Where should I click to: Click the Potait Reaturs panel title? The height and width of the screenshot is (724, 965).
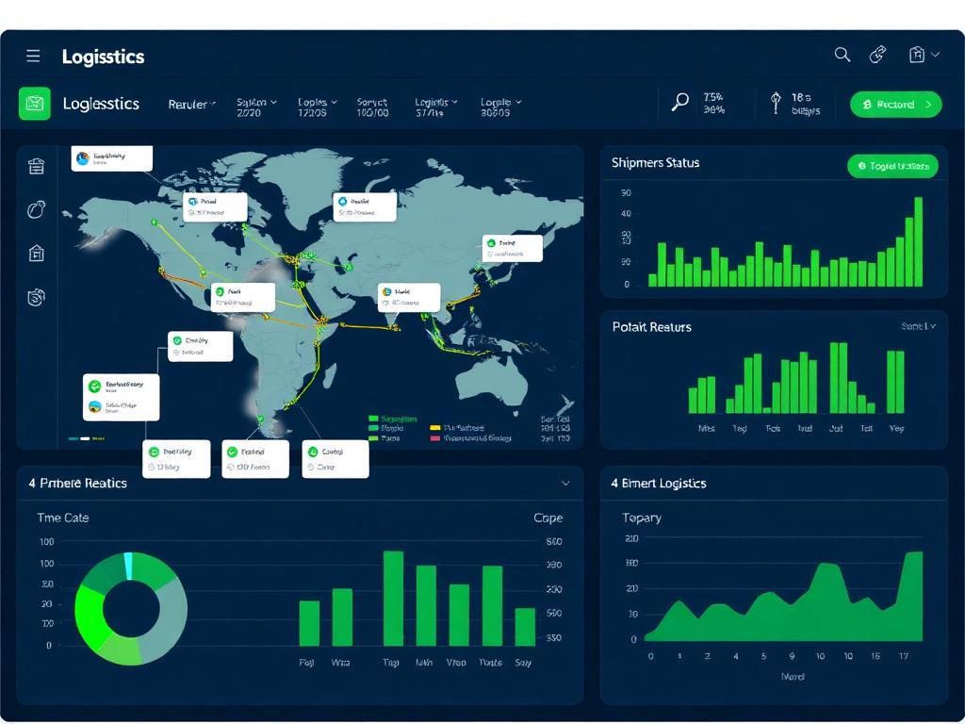pos(651,327)
